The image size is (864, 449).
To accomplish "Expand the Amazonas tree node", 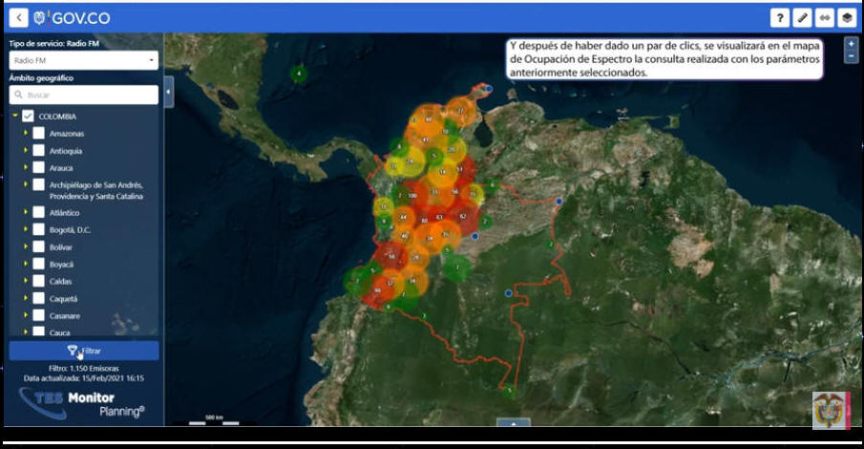I will point(26,134).
